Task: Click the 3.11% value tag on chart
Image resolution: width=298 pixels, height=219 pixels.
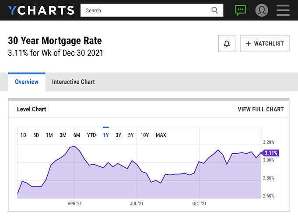Action: (270, 153)
